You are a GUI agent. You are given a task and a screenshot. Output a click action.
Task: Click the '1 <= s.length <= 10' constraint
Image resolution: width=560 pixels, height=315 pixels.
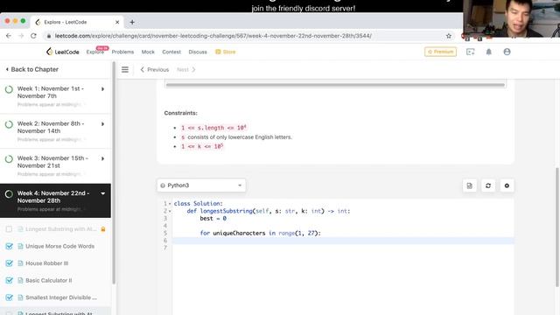point(213,128)
